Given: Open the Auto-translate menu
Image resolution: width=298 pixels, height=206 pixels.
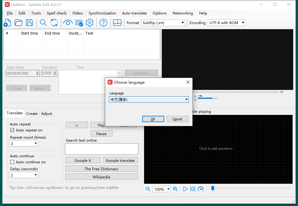Looking at the screenshot, I should (x=134, y=13).
